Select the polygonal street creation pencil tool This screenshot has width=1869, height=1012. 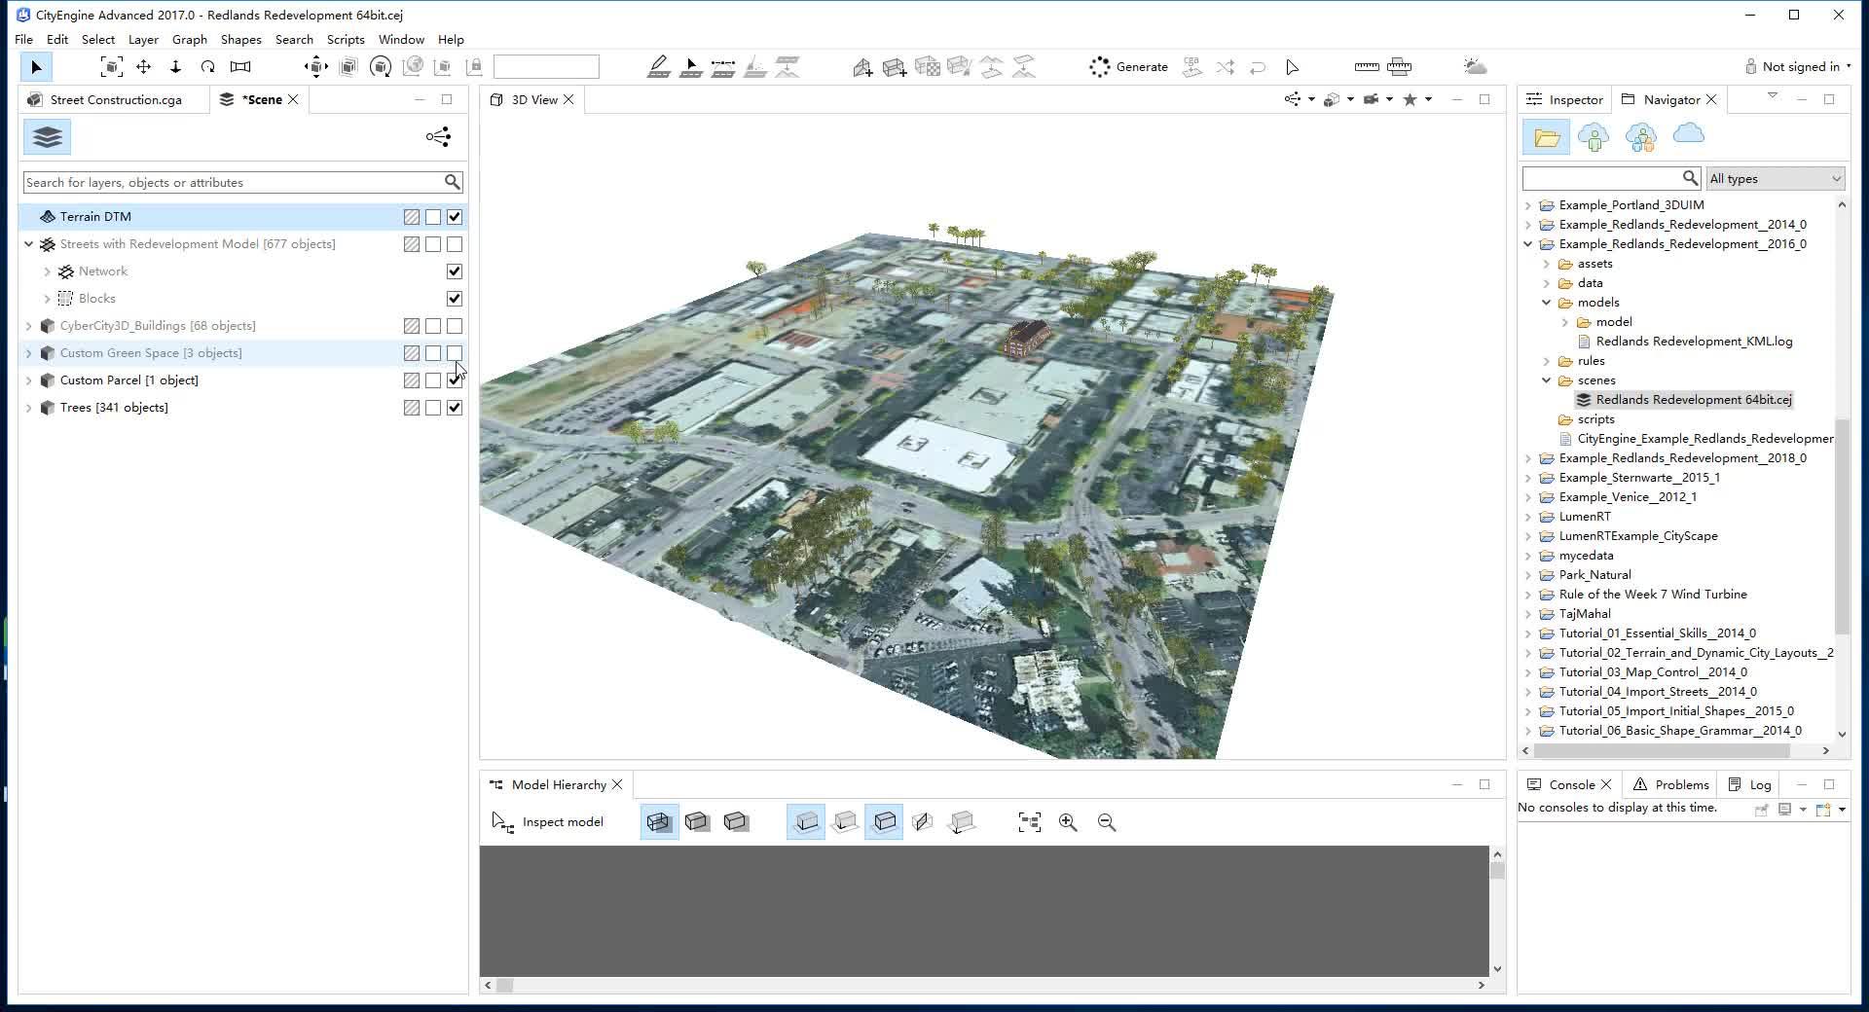[659, 67]
